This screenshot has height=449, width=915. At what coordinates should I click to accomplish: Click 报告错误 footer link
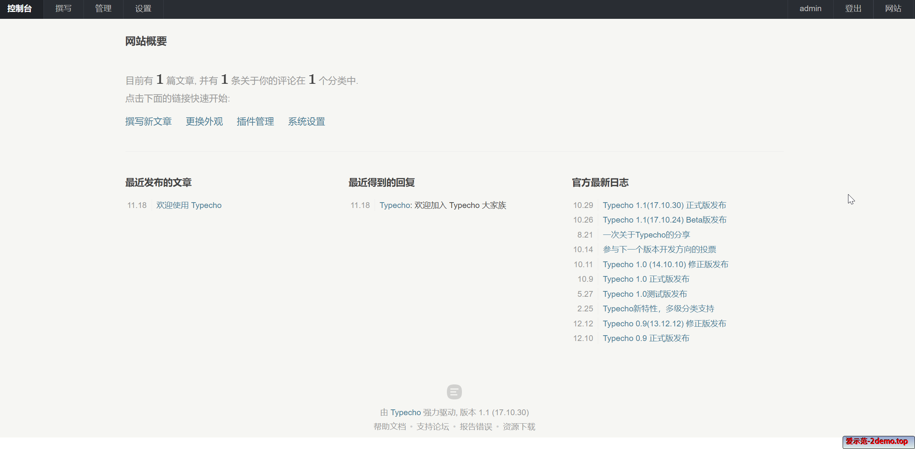[x=476, y=427]
